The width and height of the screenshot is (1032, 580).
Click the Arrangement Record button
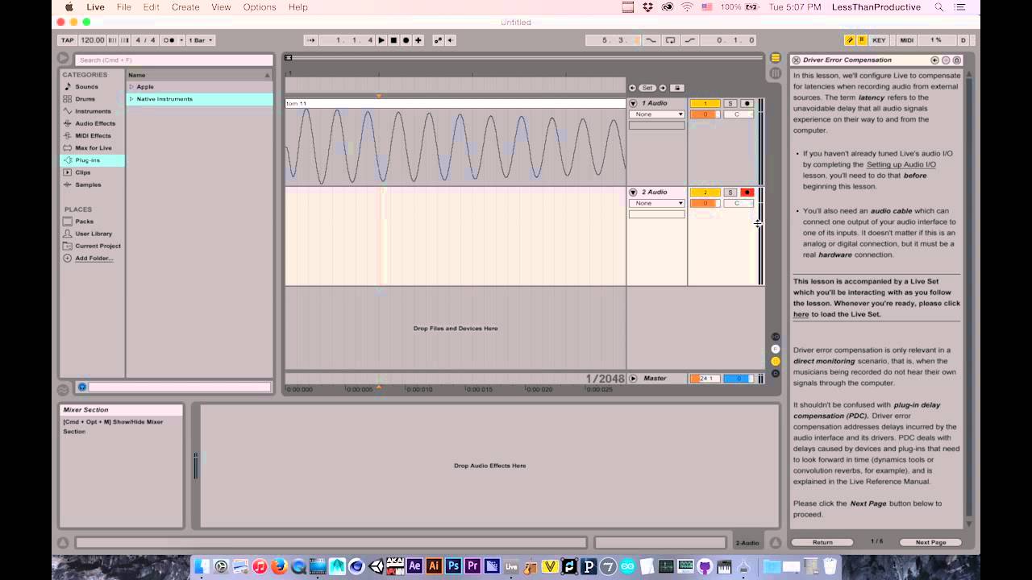(x=406, y=40)
